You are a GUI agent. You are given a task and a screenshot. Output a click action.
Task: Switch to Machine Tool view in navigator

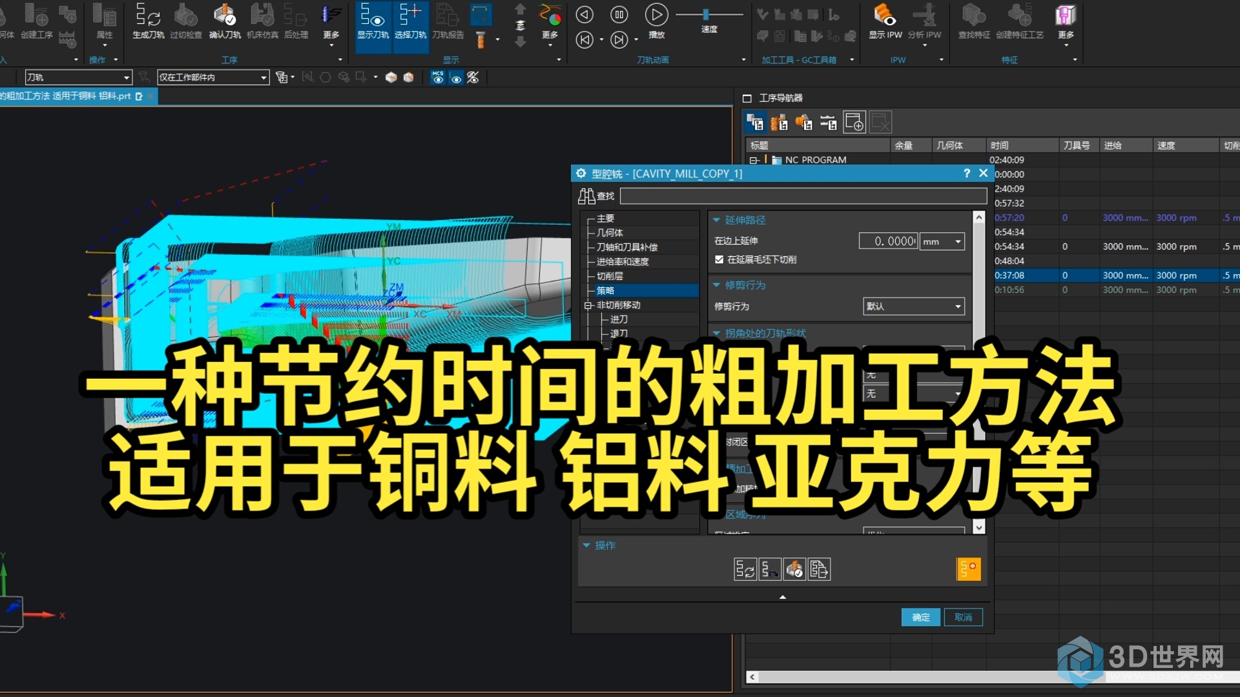pos(779,122)
